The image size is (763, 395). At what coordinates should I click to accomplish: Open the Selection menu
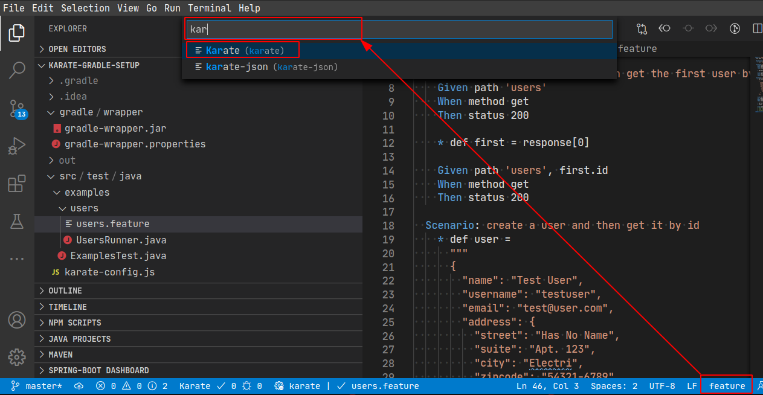coord(85,8)
